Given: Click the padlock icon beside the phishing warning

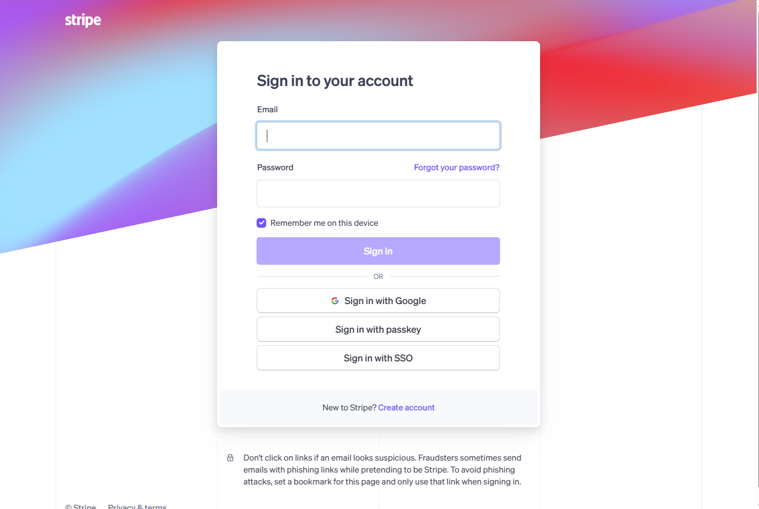Looking at the screenshot, I should [x=230, y=458].
